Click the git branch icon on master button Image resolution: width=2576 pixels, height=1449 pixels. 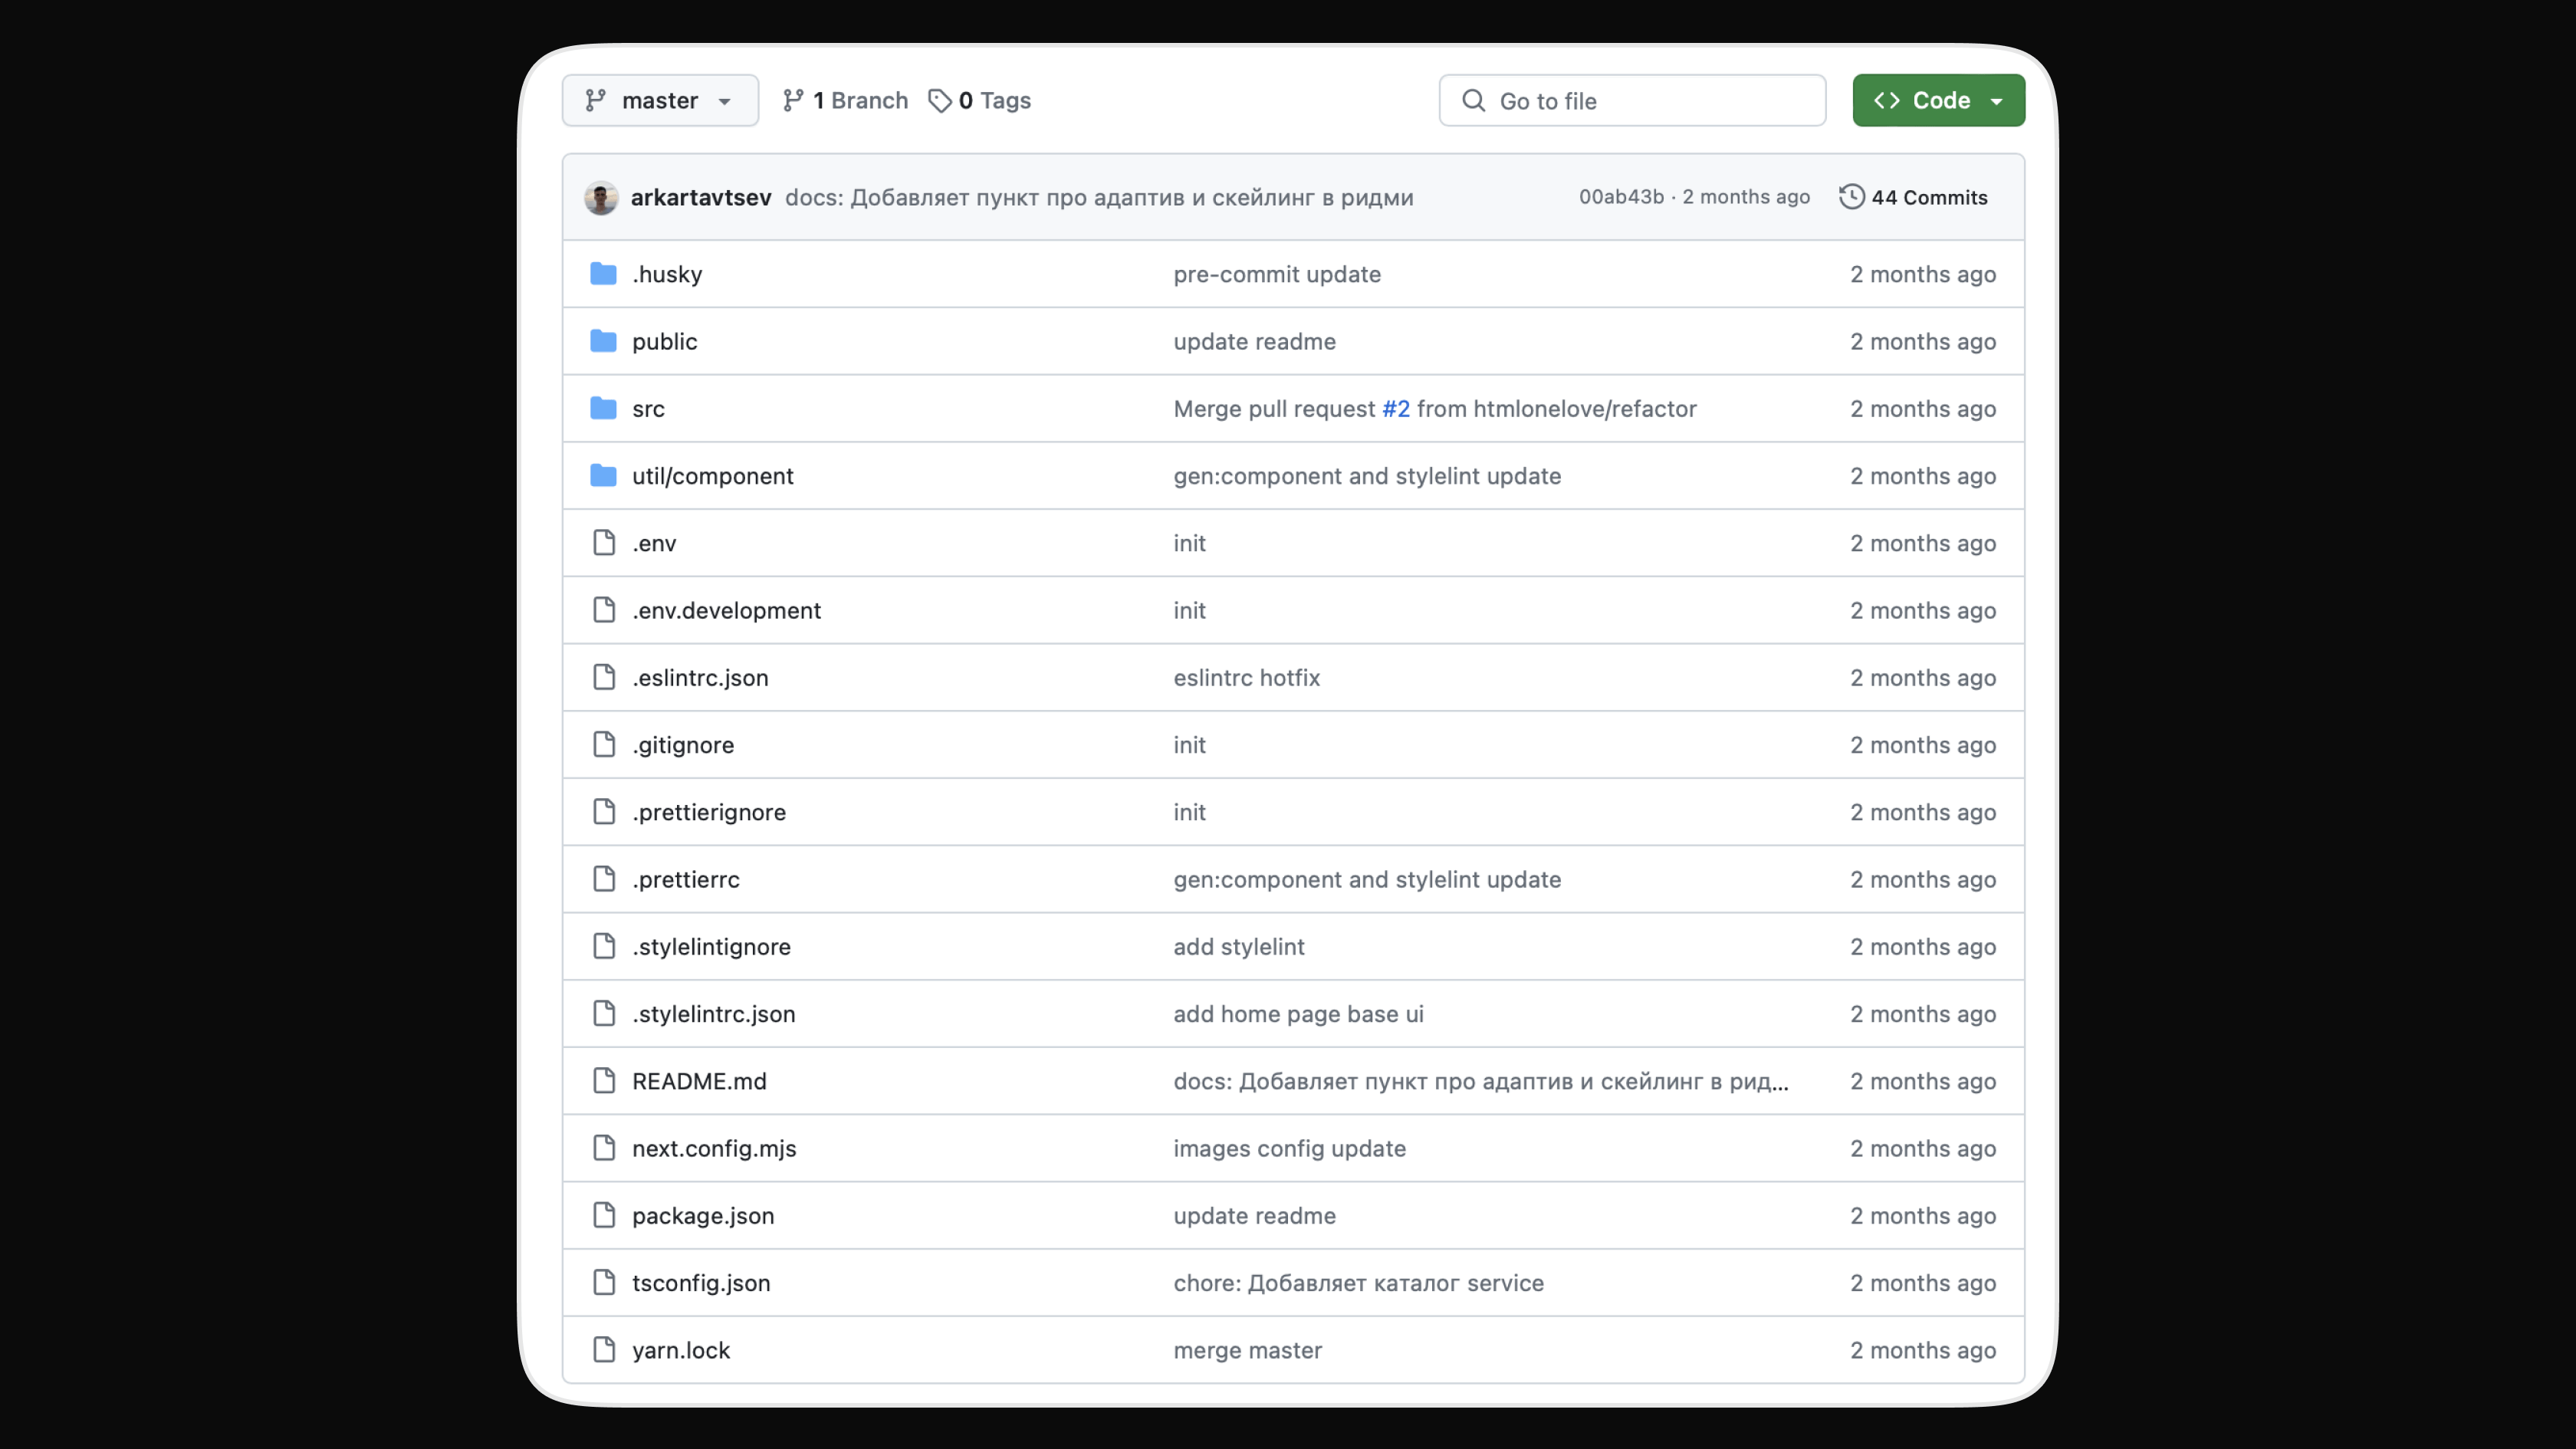[x=596, y=100]
